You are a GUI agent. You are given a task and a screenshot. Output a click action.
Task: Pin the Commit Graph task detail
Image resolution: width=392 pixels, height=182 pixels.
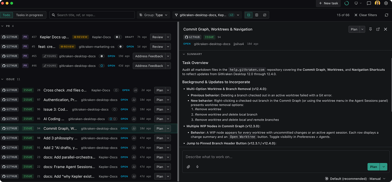tap(370, 29)
